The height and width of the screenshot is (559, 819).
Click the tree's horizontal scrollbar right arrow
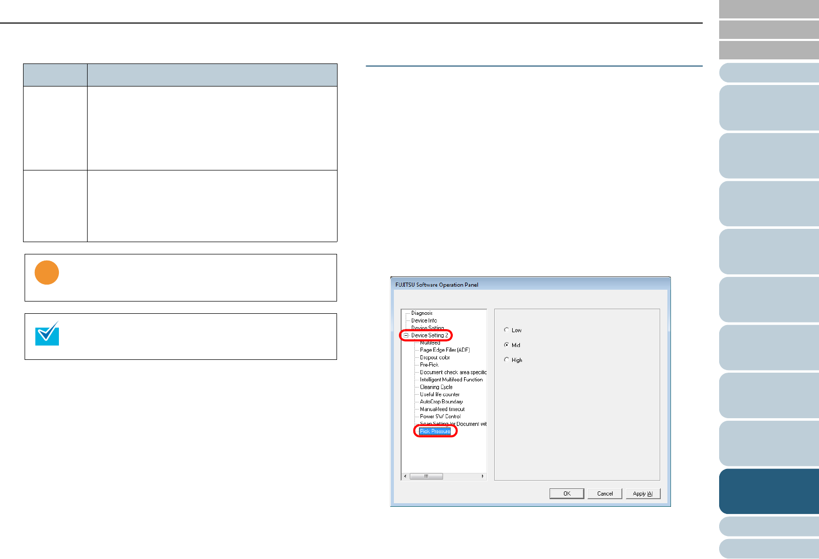(482, 476)
